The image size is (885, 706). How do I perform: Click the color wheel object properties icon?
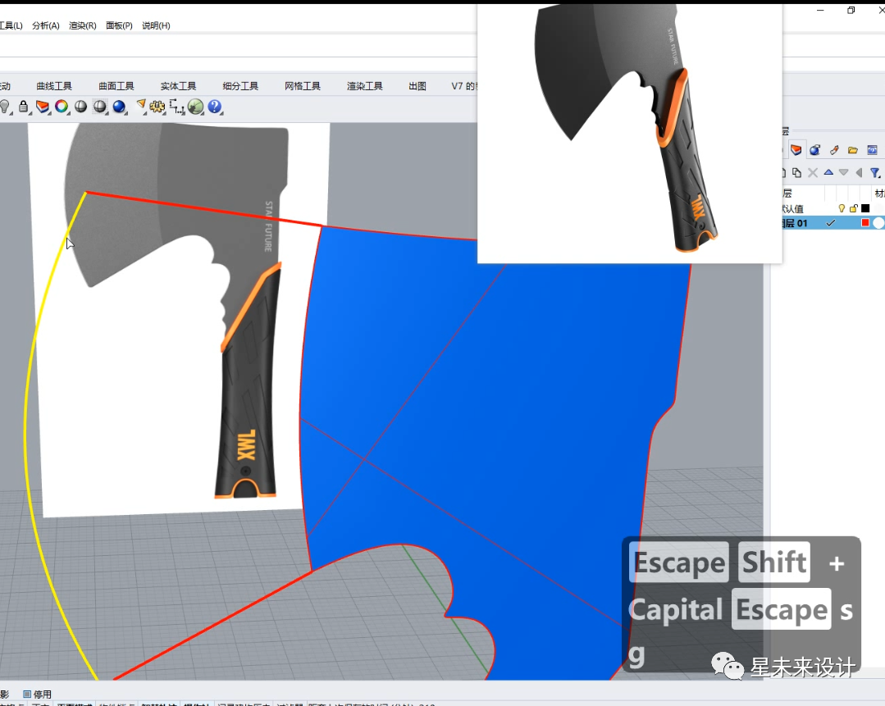[62, 106]
